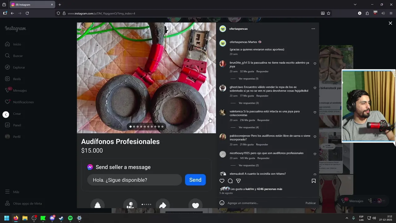Screen dimensions: 396x223
Task: Click comment bubble icon under post
Action: [x=230, y=181]
